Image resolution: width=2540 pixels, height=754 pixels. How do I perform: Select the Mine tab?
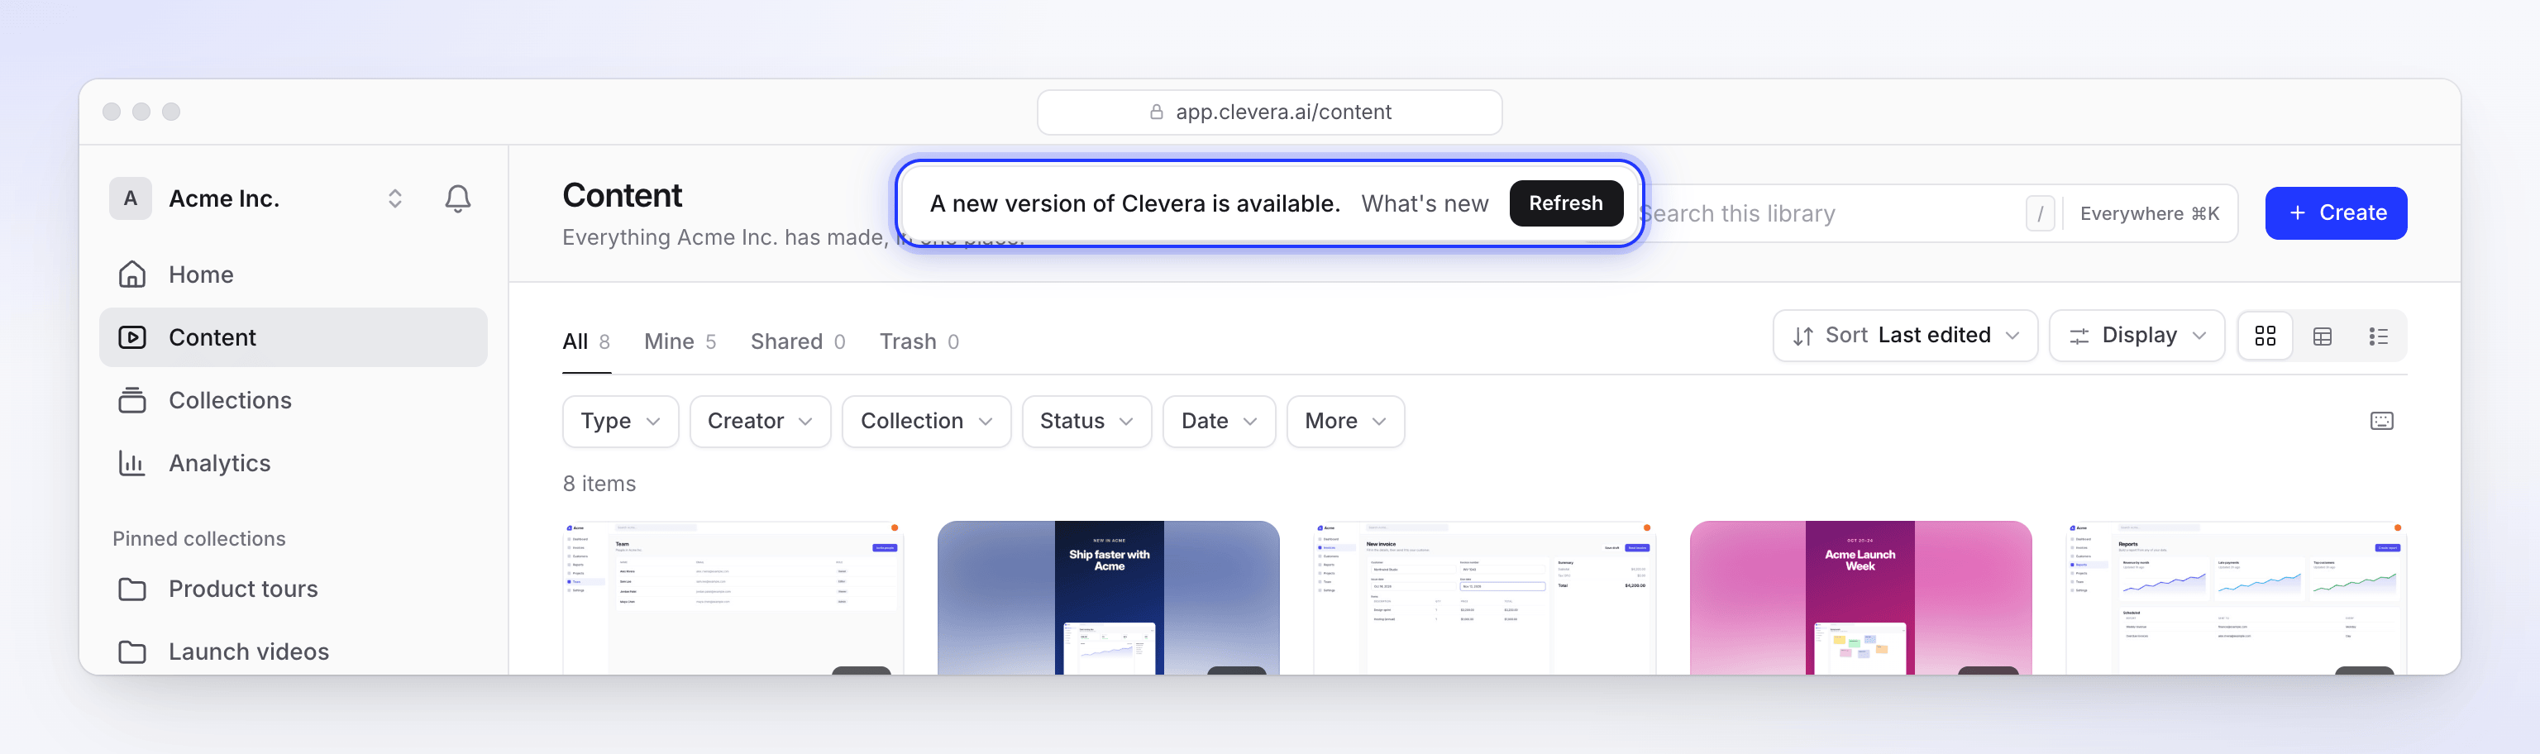click(x=680, y=342)
